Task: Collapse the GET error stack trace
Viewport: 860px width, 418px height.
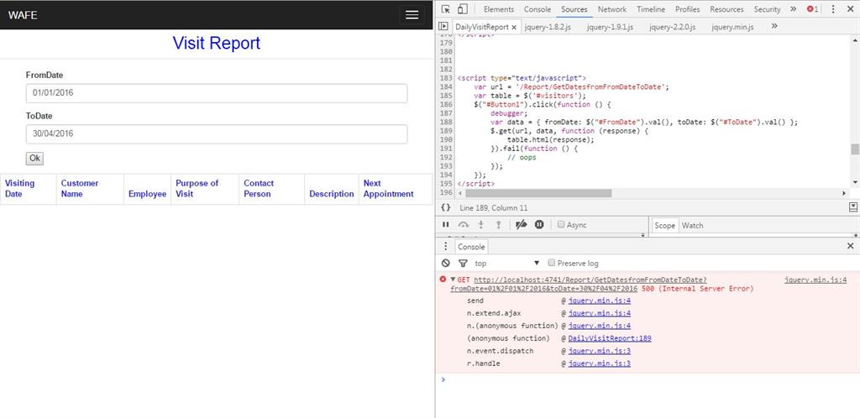Action: 453,280
